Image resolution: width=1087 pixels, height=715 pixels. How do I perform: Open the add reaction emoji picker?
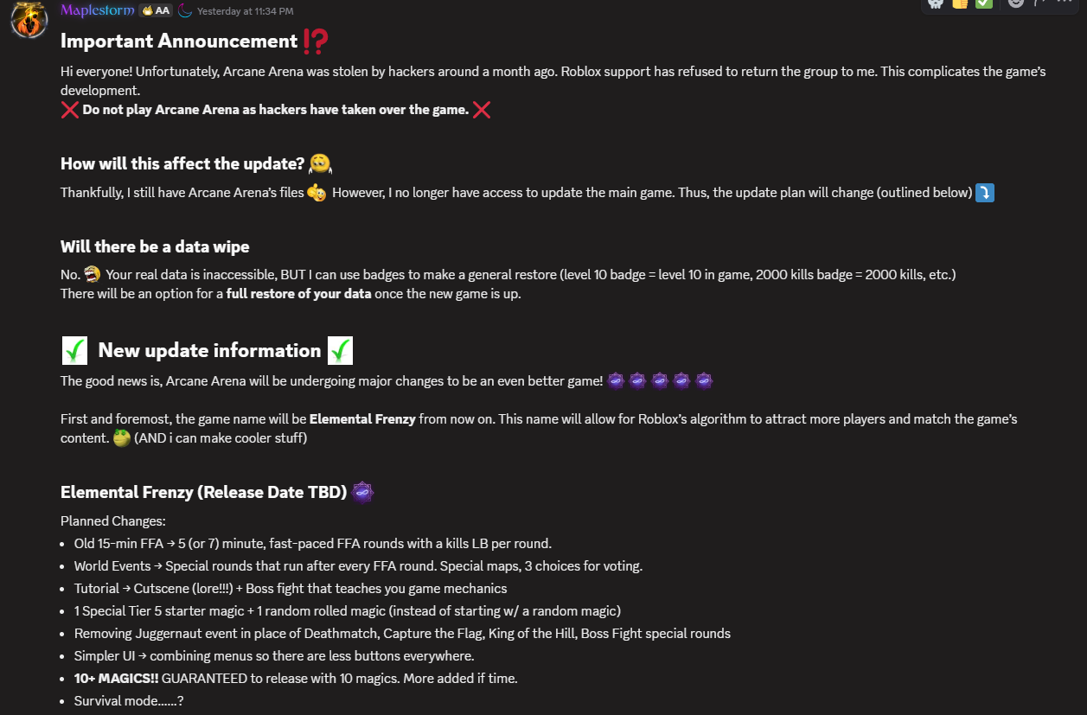coord(1016,3)
